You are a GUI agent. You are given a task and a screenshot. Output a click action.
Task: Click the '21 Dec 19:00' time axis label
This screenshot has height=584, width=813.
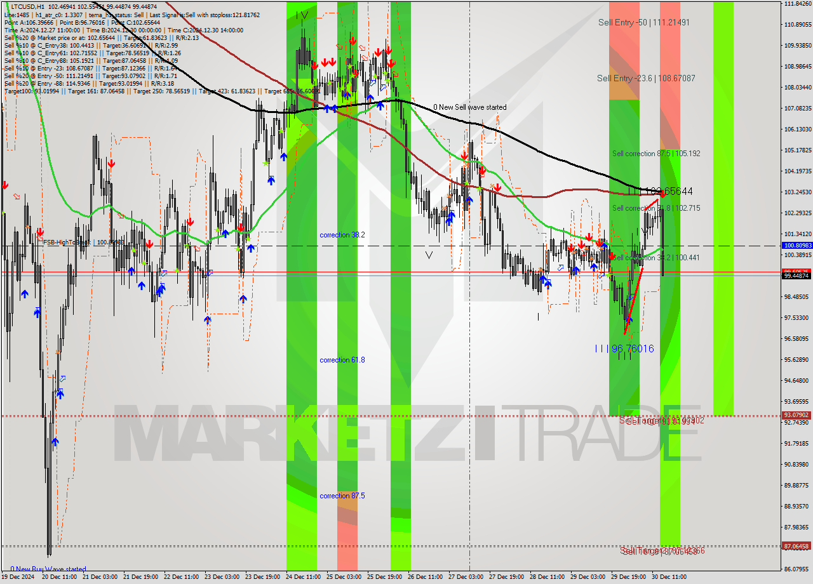click(x=140, y=578)
